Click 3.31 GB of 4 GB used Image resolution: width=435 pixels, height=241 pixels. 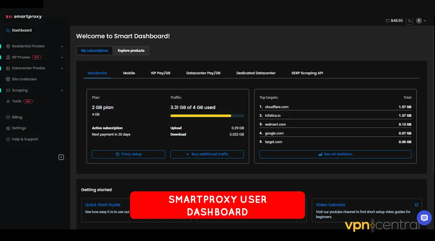[193, 107]
